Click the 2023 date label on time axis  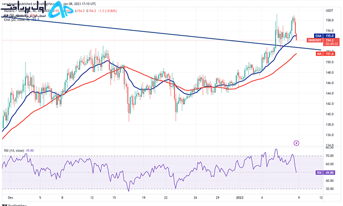tap(239, 198)
